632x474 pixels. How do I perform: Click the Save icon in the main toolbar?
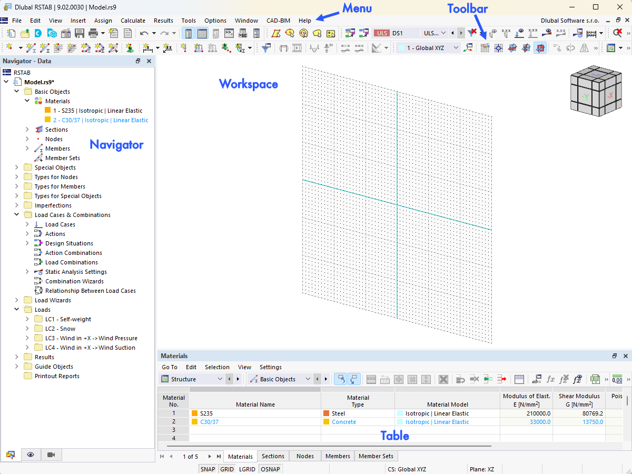(x=80, y=33)
